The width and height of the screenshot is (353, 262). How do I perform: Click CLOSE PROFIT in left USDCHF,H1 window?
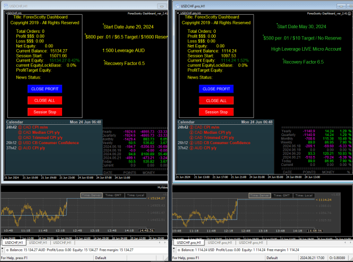click(x=45, y=89)
